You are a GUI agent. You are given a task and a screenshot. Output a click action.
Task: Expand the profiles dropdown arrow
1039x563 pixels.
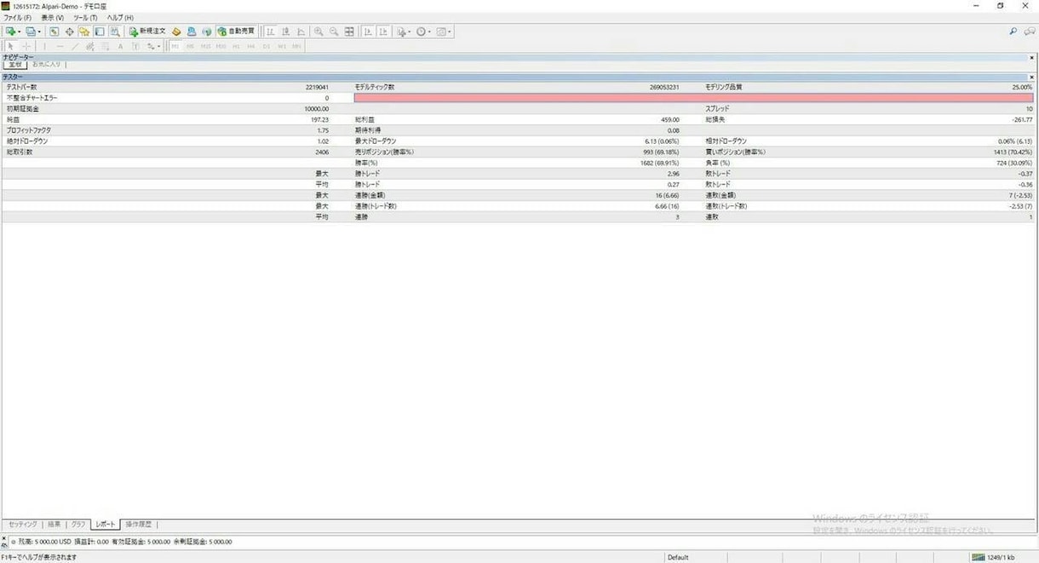tap(40, 32)
